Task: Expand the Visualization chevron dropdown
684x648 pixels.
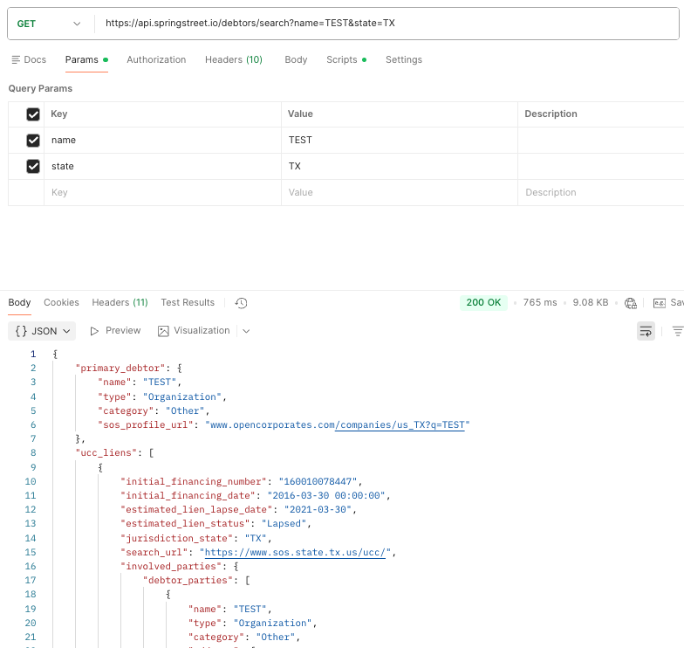Action: 246,331
